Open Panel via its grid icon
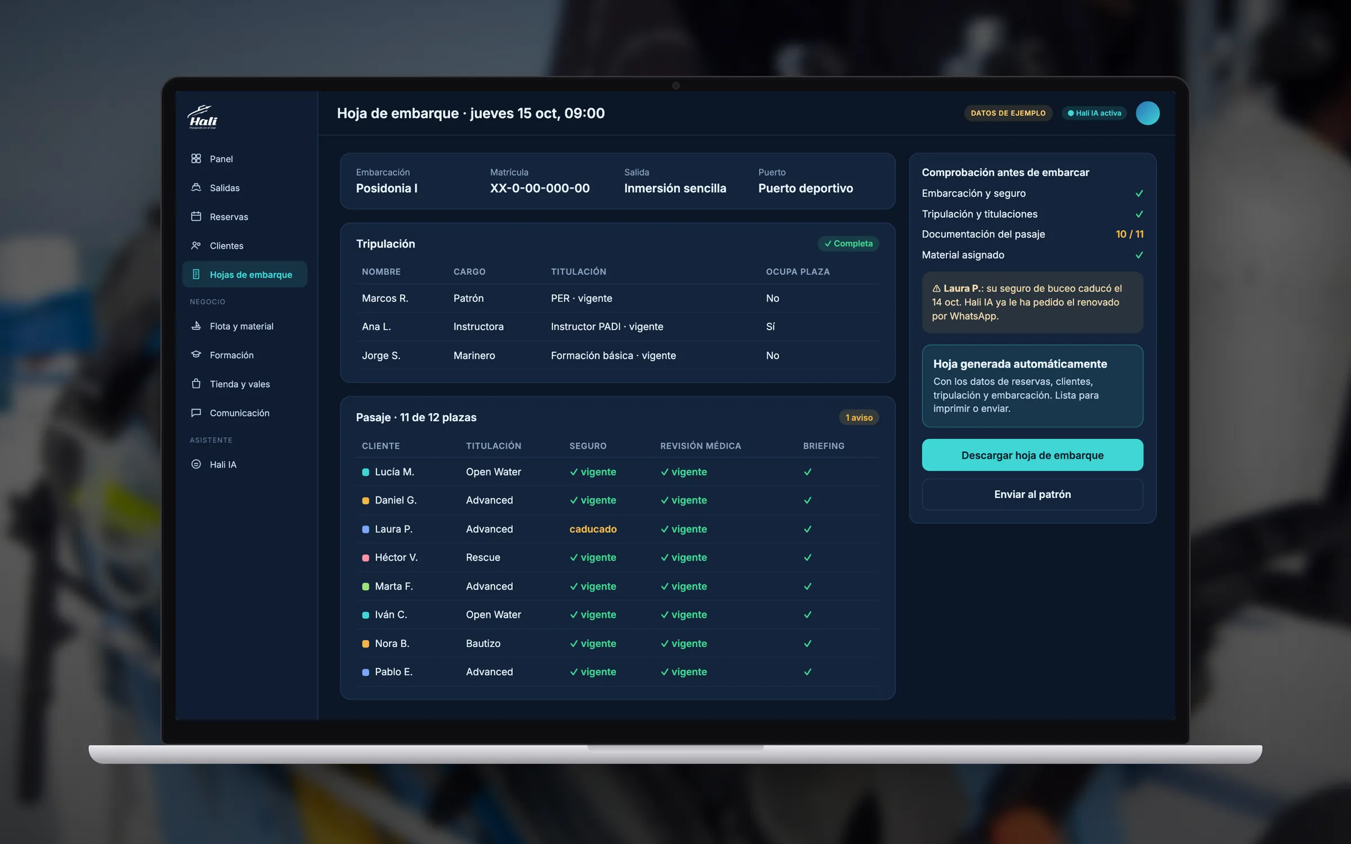 click(196, 159)
